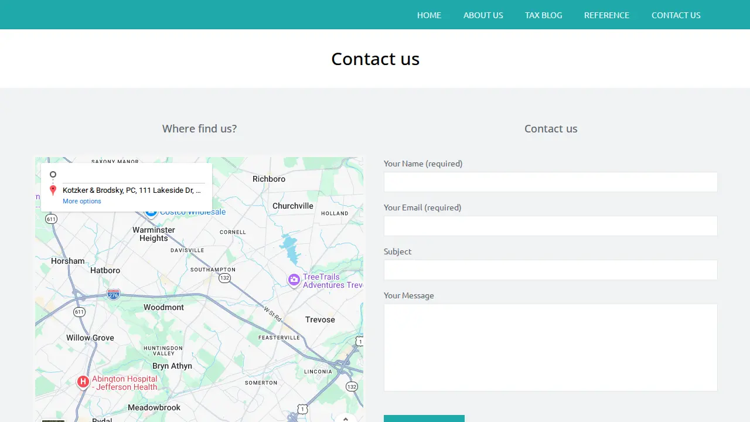This screenshot has width=750, height=422.
Task: Click the Somerton label on the map
Action: pos(261,383)
